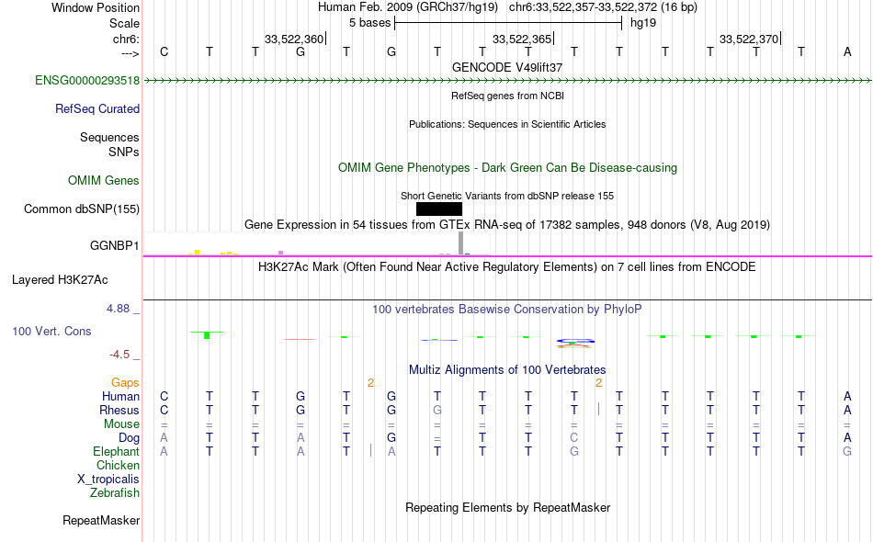
Task: Select the Mouse alignment row label
Action: tap(121, 424)
